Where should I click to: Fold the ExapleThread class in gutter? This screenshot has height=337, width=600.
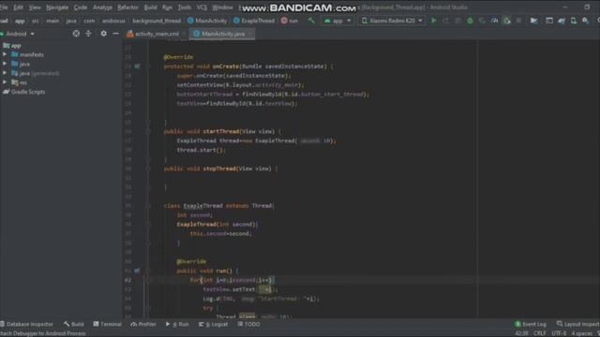[x=148, y=206]
